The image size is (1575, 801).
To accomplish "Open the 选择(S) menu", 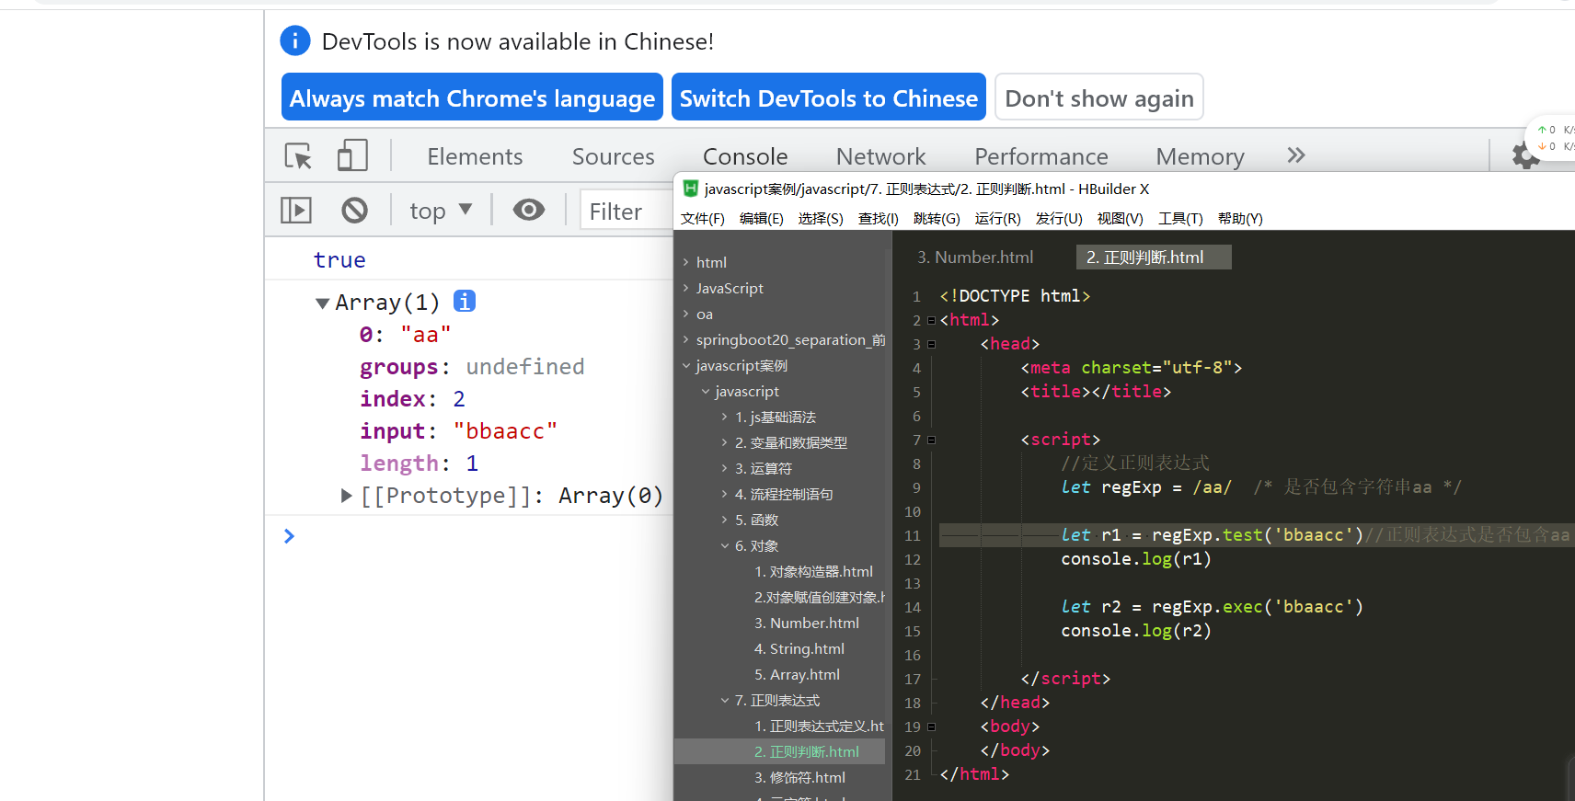I will click(x=821, y=218).
